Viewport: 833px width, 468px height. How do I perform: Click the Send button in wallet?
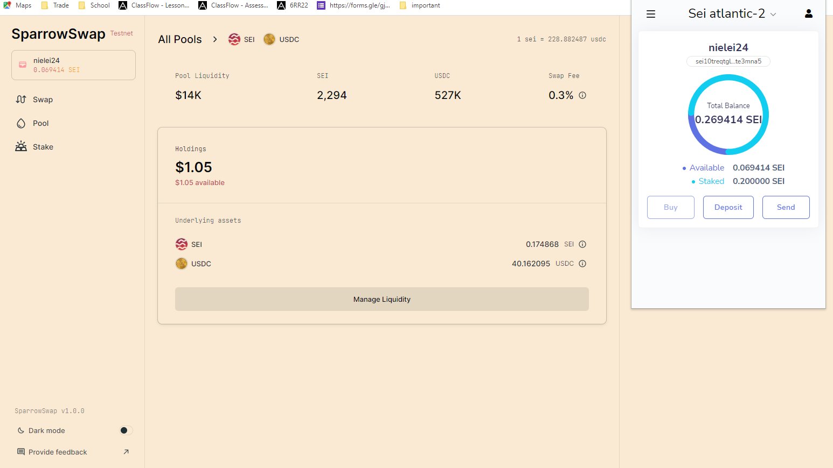coord(786,207)
